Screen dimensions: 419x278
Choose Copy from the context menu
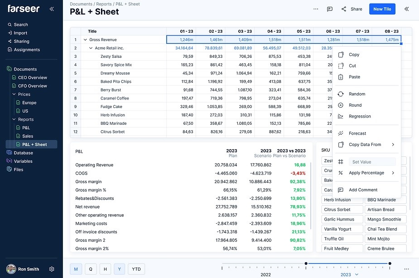point(366,55)
